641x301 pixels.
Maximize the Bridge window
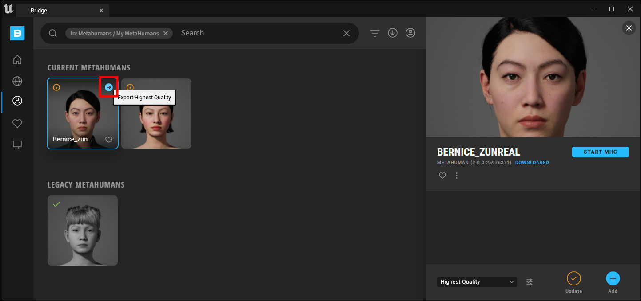[612, 9]
